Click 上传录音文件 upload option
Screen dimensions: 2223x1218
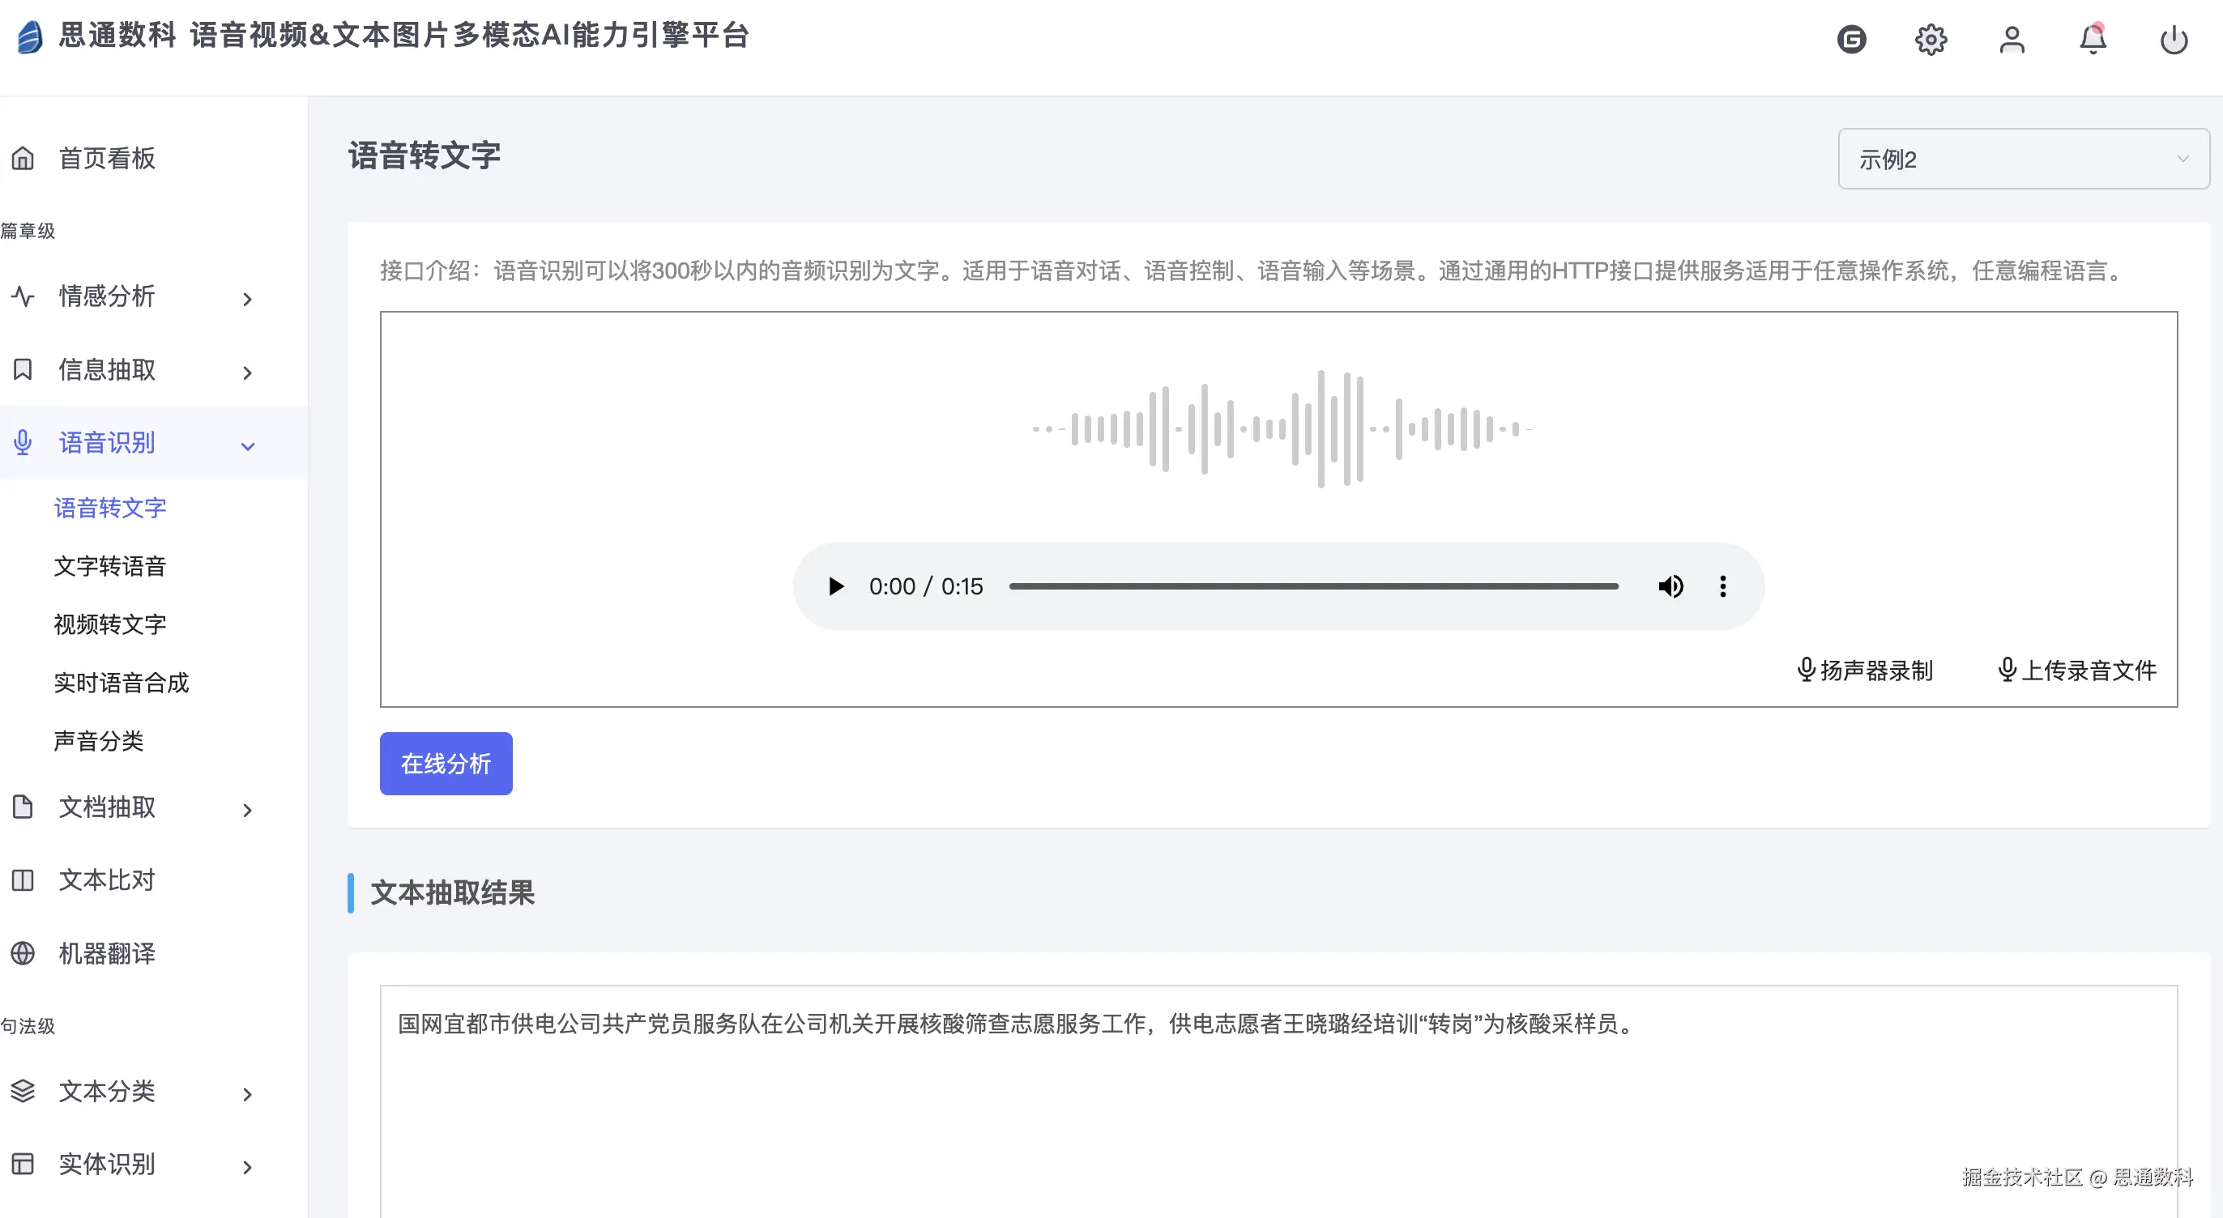[2076, 670]
